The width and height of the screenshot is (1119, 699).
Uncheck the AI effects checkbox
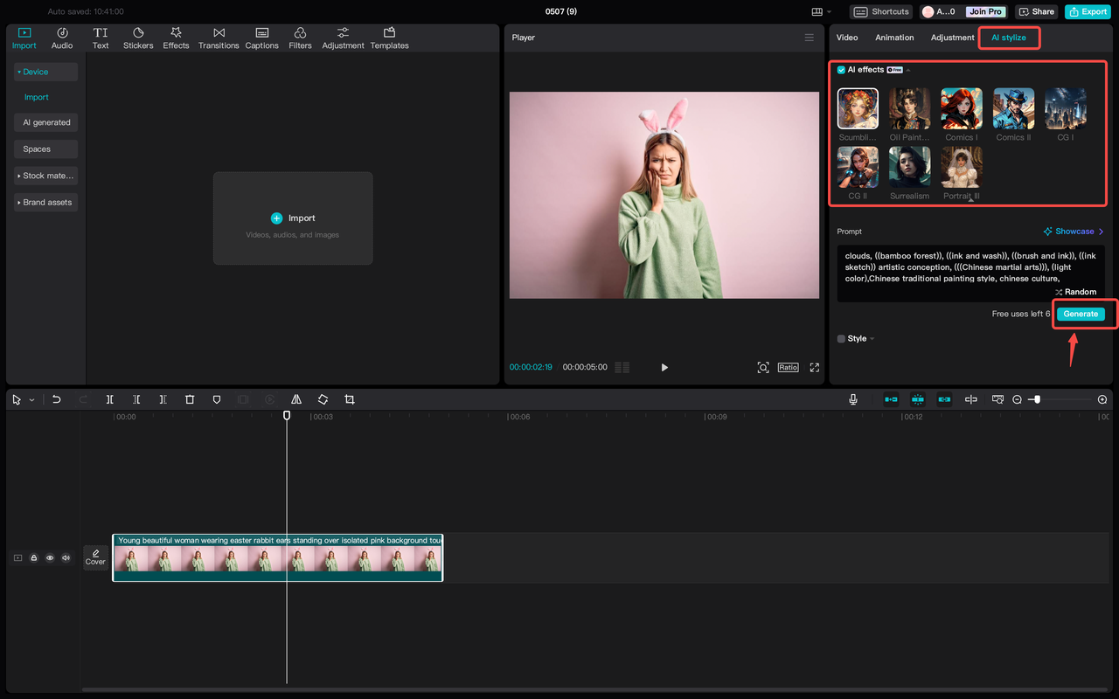click(x=841, y=70)
